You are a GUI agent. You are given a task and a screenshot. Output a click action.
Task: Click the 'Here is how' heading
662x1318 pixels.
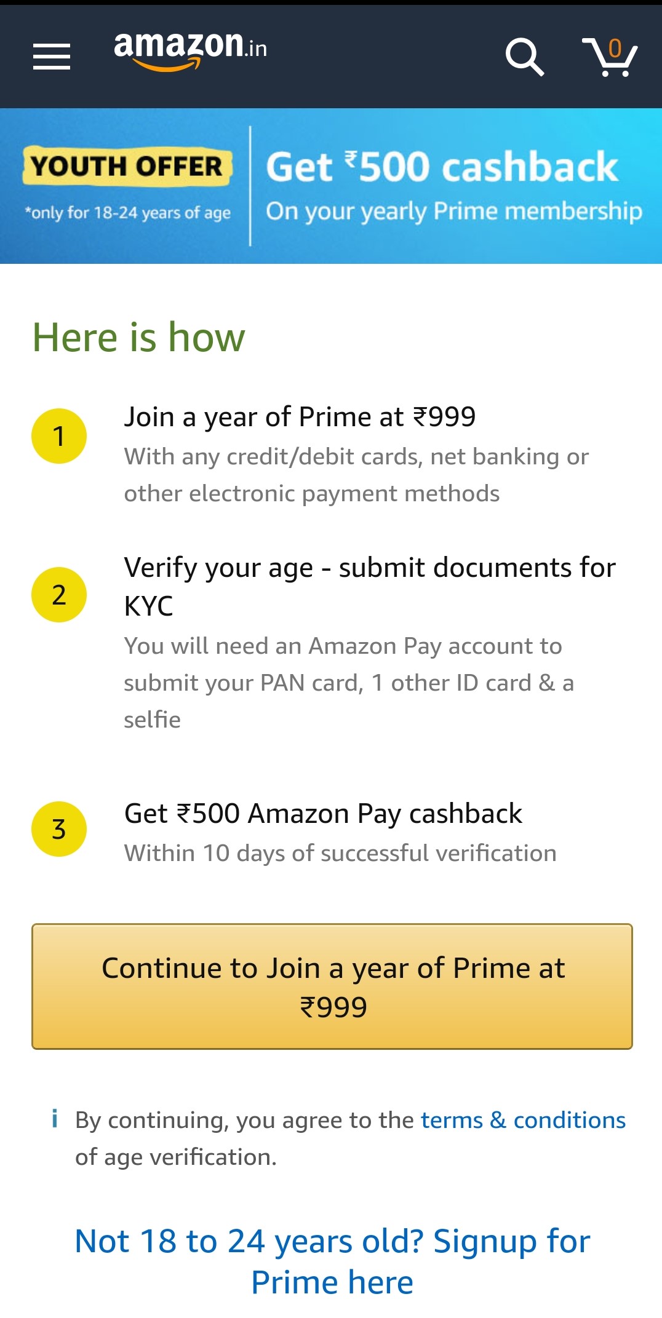[139, 337]
